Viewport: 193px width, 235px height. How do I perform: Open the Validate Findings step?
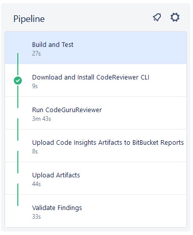click(96, 211)
